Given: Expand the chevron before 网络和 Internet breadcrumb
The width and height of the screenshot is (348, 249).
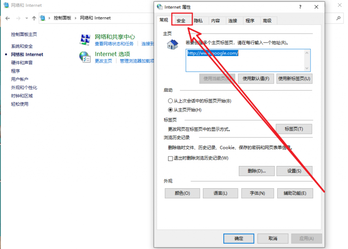Looking at the screenshot, I should (x=76, y=18).
